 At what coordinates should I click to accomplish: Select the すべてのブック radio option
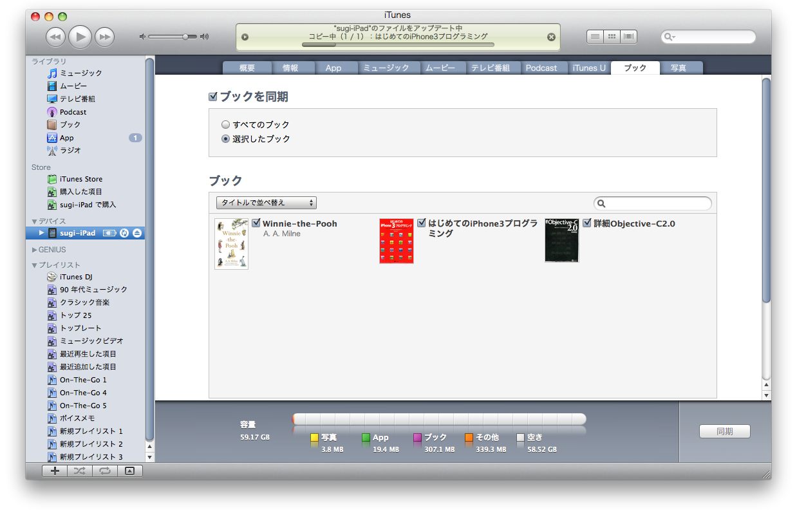tap(225, 125)
